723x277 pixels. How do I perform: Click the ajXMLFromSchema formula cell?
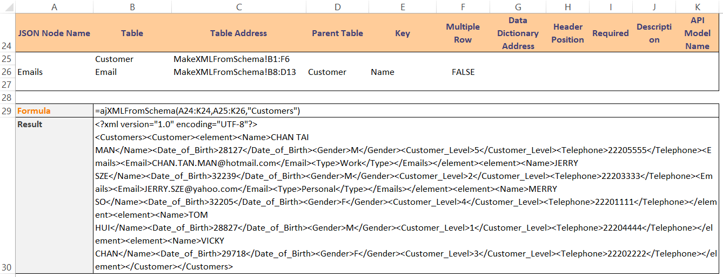pyautogui.click(x=197, y=111)
